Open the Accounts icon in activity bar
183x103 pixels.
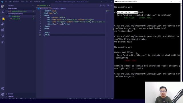[x=3, y=88]
